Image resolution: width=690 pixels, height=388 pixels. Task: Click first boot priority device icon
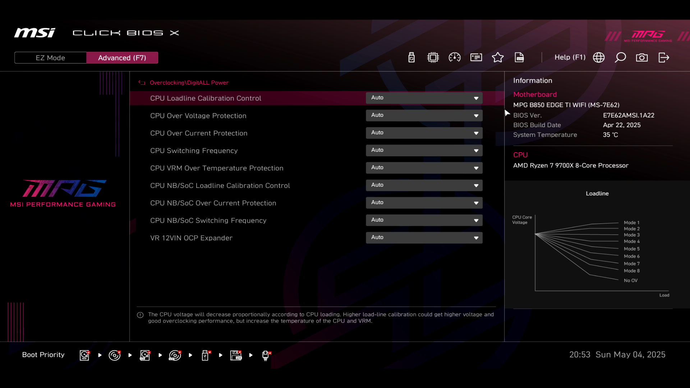tap(85, 355)
